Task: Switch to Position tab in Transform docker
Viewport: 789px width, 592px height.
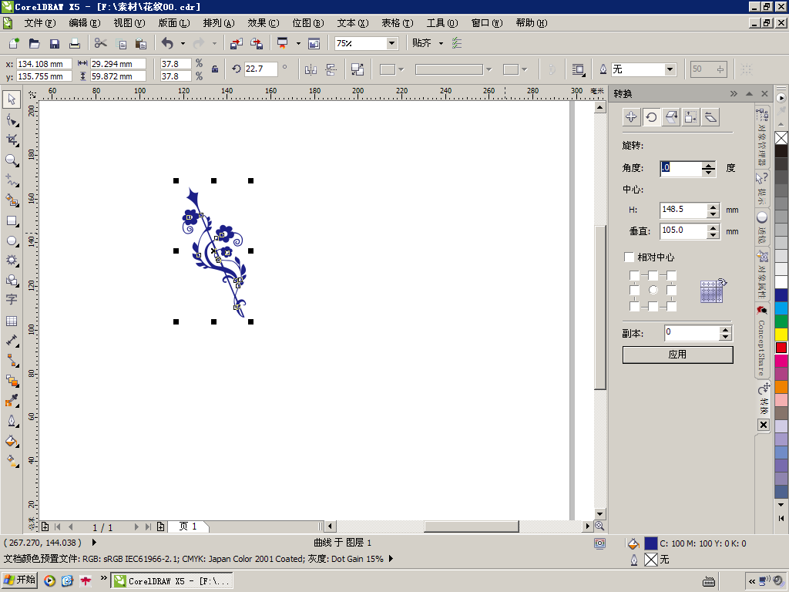Action: point(631,117)
